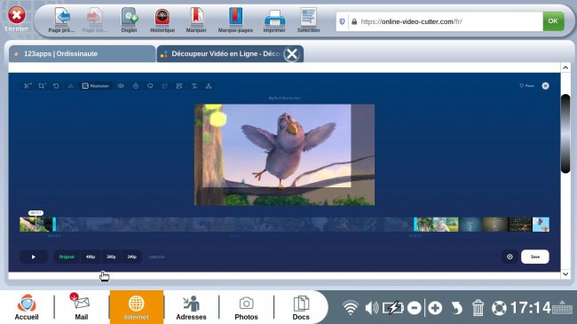The width and height of the screenshot is (577, 324).
Task: Click the right trim handle on timeline
Action: click(x=415, y=225)
